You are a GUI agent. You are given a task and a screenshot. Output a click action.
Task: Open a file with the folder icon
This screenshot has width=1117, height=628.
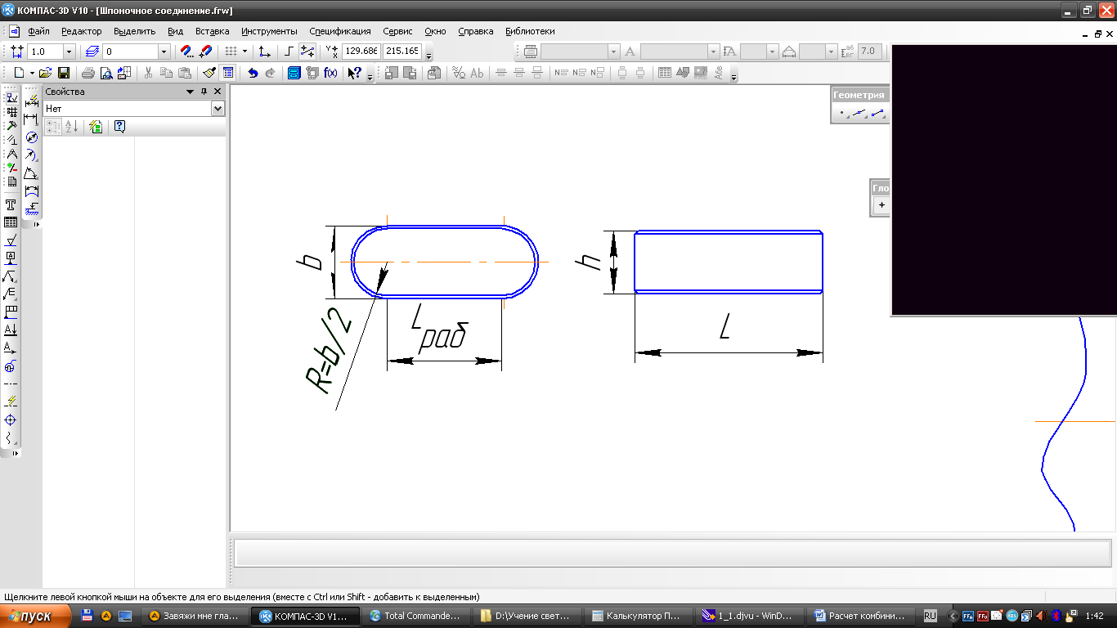coord(47,73)
